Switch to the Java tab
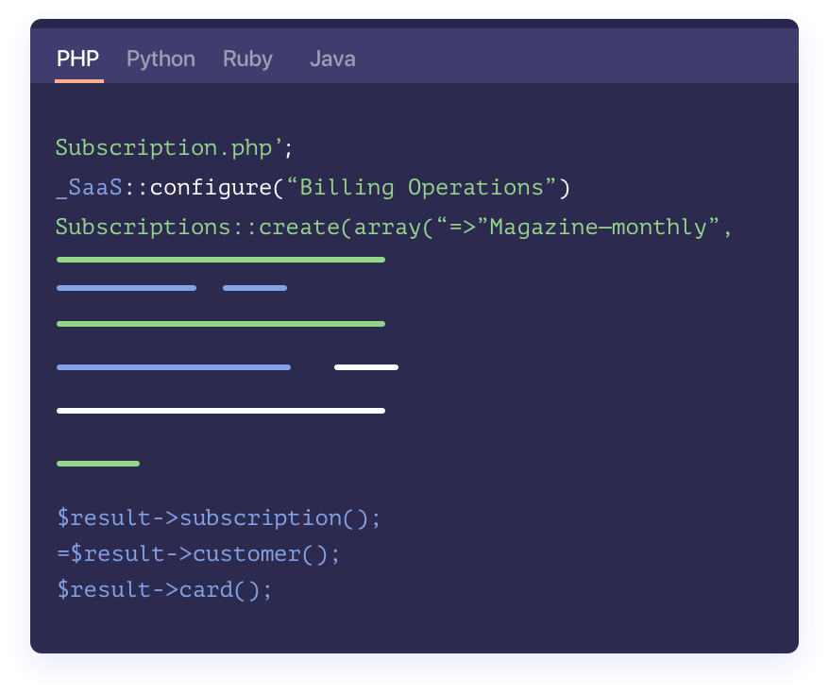Screen dimensions: 829x695 pyautogui.click(x=332, y=59)
